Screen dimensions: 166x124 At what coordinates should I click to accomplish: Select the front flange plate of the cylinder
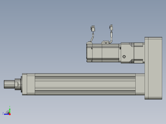tap(25, 84)
